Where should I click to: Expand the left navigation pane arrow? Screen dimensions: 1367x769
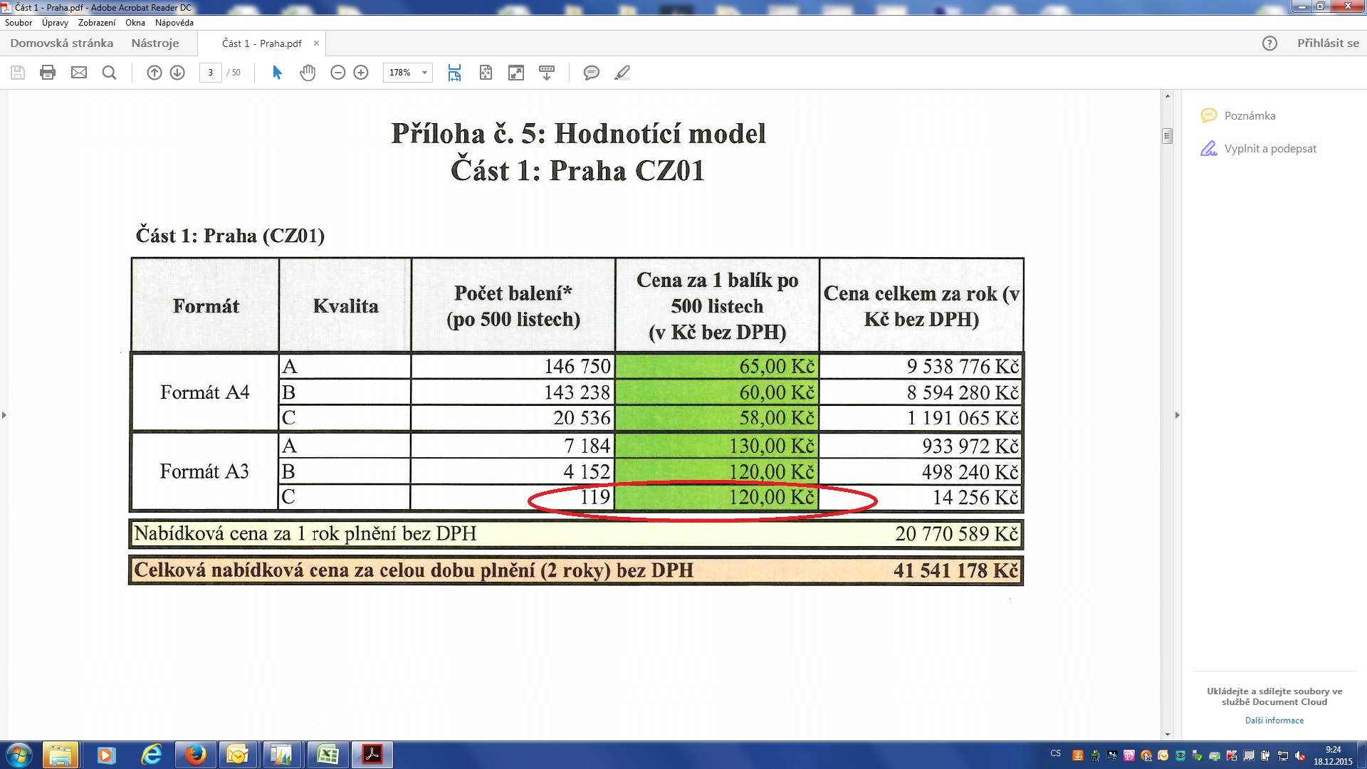point(4,415)
